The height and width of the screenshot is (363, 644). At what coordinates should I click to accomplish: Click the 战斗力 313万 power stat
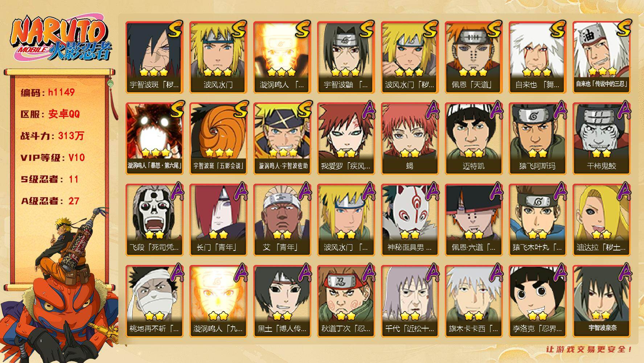point(52,136)
